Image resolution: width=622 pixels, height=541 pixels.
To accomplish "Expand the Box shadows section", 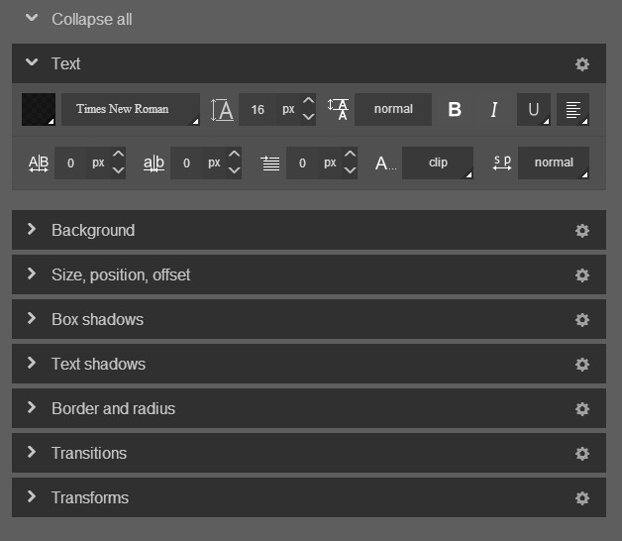I will (x=97, y=319).
